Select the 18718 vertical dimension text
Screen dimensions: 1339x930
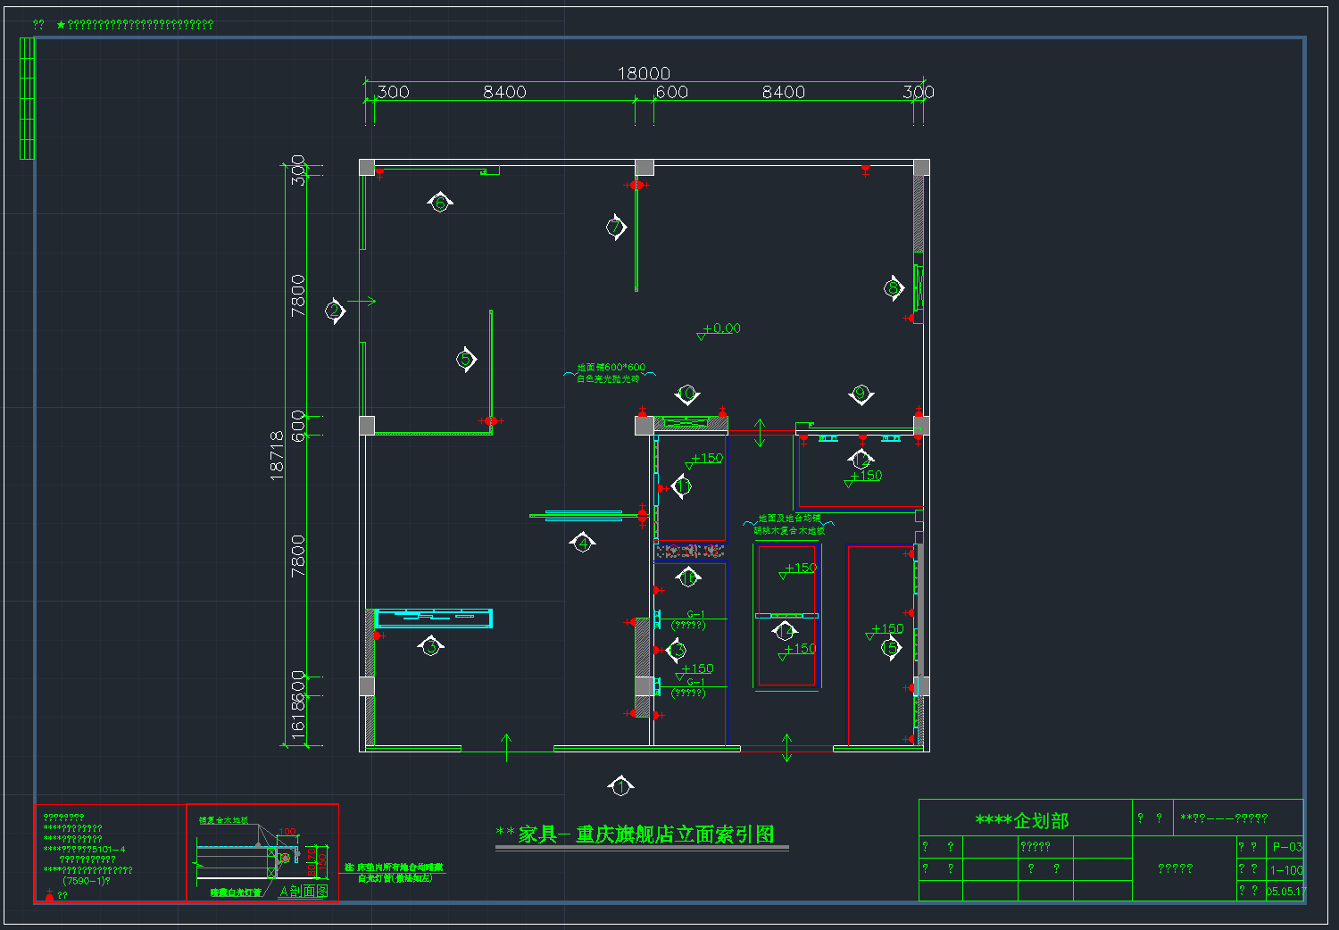[x=277, y=455]
